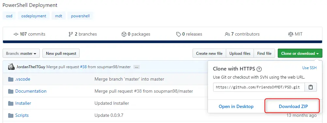Click Create new file button

pyautogui.click(x=209, y=54)
